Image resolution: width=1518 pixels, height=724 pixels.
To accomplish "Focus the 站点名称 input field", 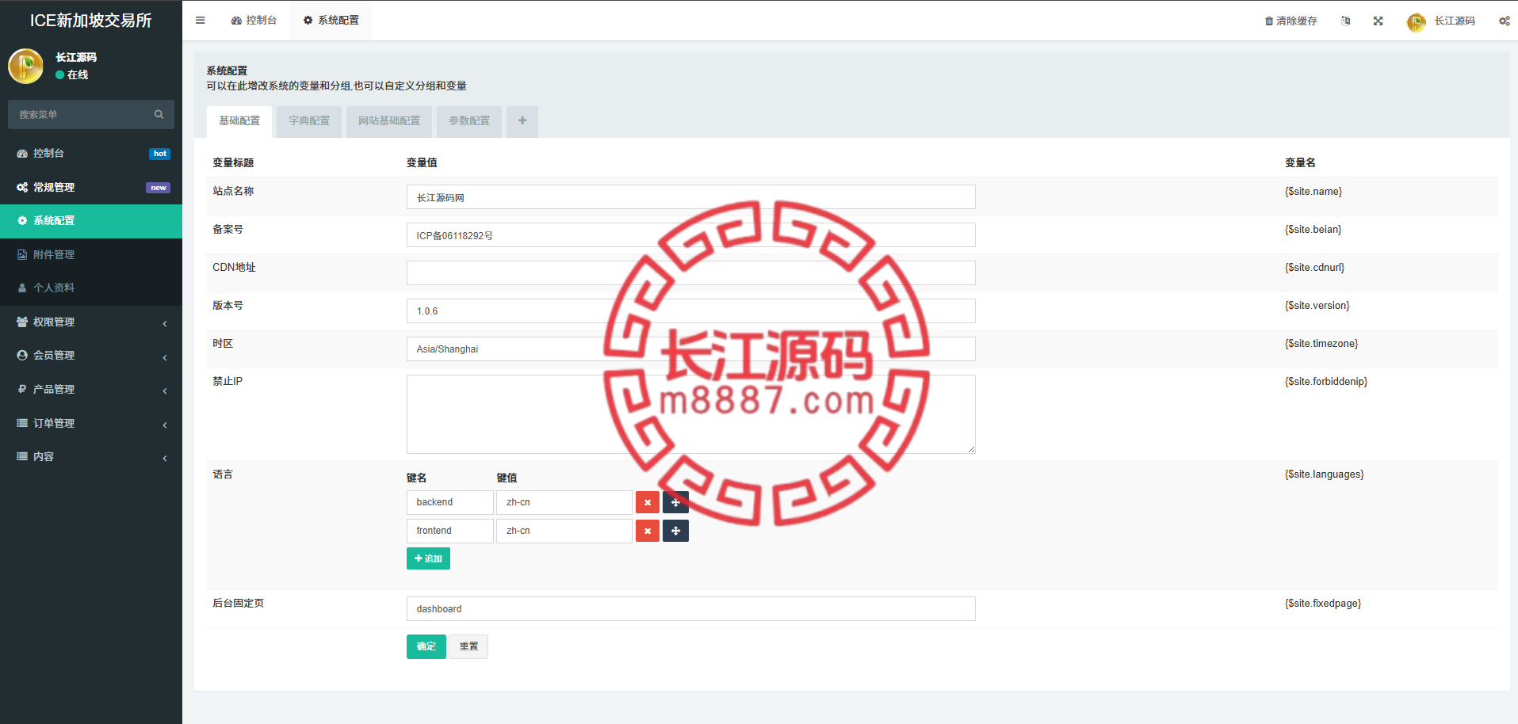I will (691, 197).
